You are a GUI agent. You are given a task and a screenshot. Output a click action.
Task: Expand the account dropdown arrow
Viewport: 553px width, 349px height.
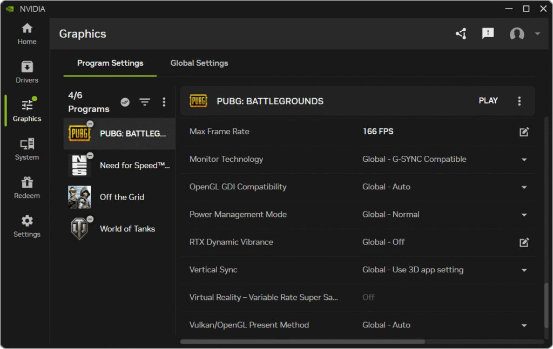537,34
